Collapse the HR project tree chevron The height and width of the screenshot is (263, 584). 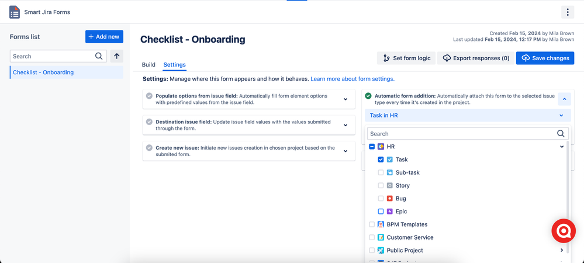point(562,147)
